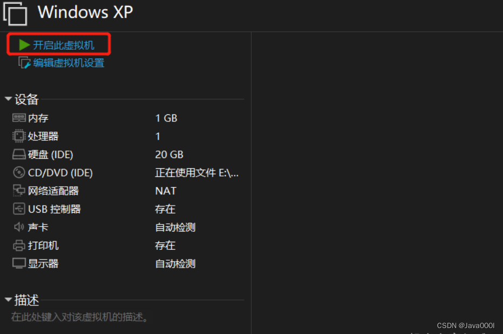The width and height of the screenshot is (503, 334).
Task: Select the 处理器 device label
Action: click(43, 137)
